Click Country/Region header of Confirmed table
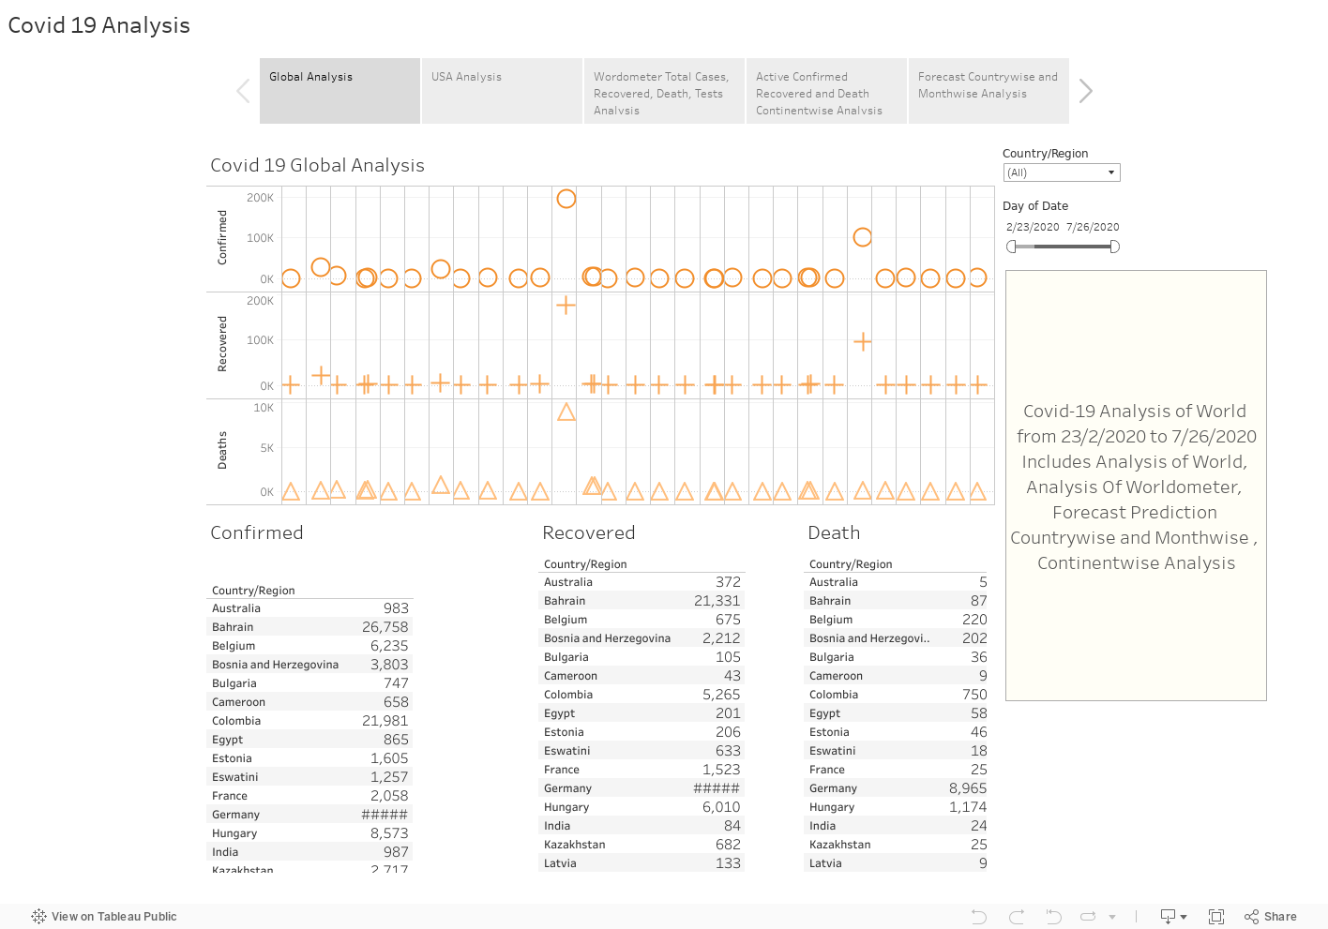This screenshot has height=929, width=1328. (x=253, y=591)
